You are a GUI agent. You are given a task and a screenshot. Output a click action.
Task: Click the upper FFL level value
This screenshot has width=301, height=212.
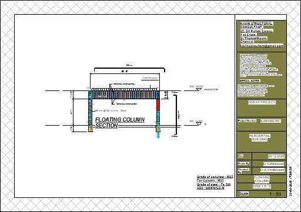point(196,86)
